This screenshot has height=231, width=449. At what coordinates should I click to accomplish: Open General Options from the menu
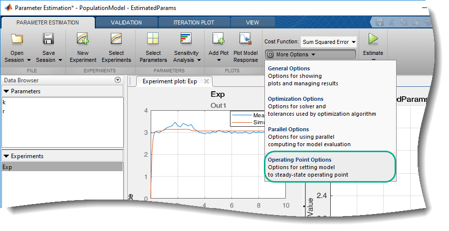pyautogui.click(x=330, y=76)
